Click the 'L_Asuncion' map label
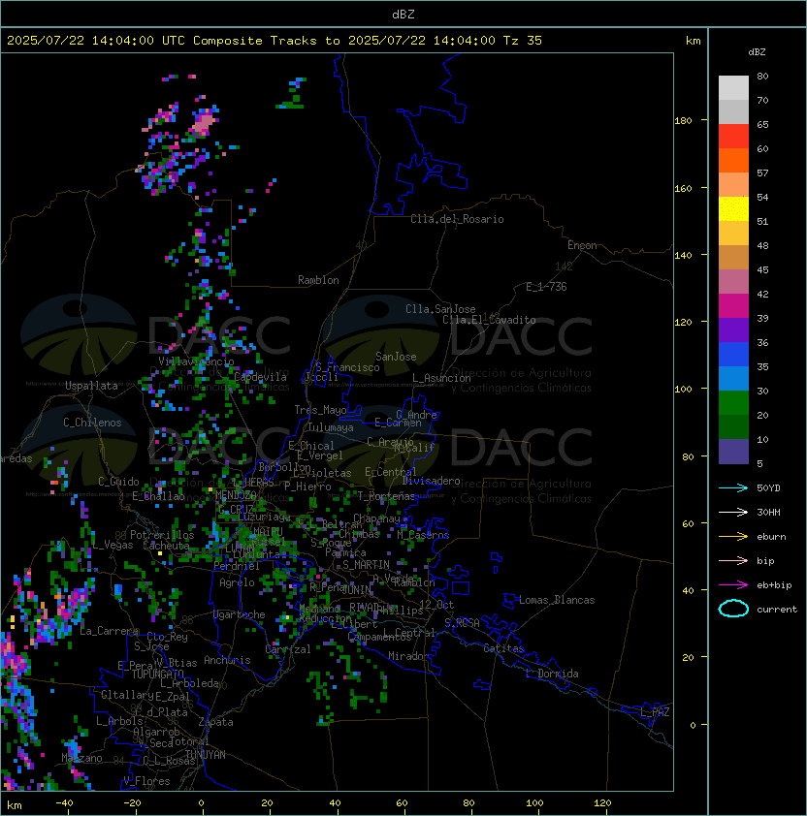The image size is (807, 816). pos(441,378)
